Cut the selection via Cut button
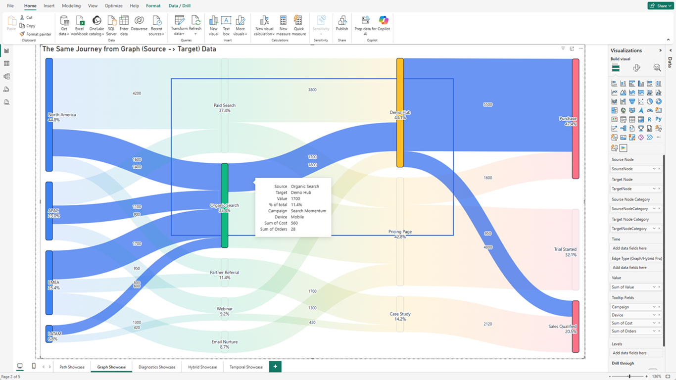The height and width of the screenshot is (380, 676). point(27,17)
